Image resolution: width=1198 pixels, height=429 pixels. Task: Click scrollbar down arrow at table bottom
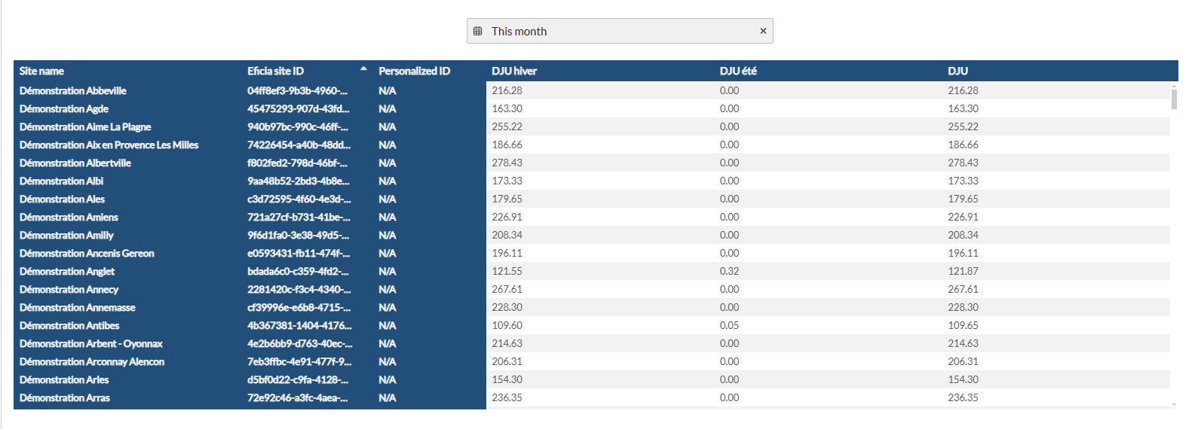tap(1174, 405)
